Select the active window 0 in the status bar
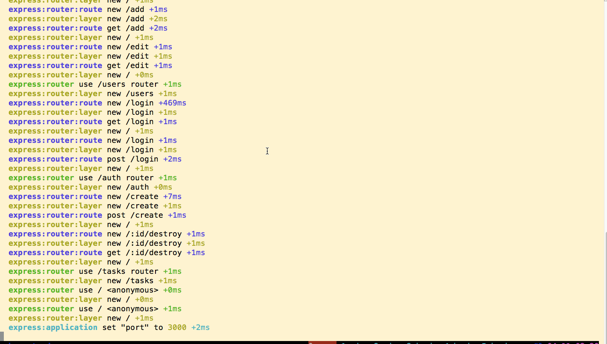This screenshot has height=344, width=607. (322, 342)
